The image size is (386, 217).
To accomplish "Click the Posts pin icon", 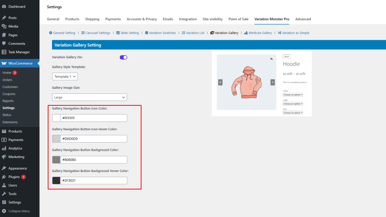I will (4, 18).
